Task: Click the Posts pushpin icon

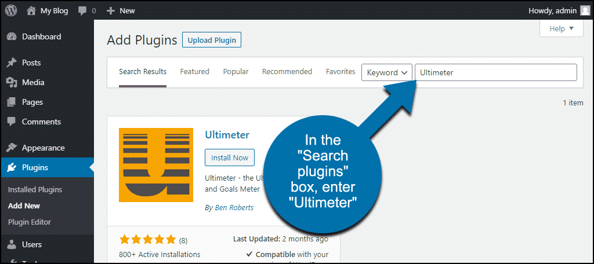Action: 12,63
